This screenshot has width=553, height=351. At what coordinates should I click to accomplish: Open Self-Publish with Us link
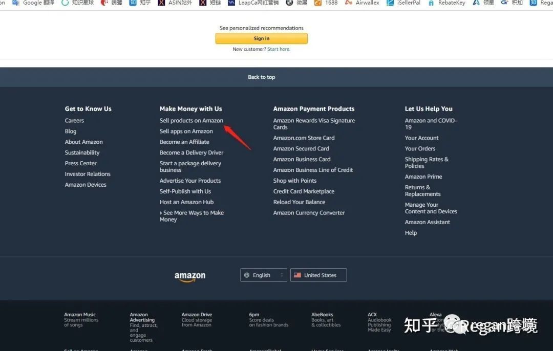185,191
